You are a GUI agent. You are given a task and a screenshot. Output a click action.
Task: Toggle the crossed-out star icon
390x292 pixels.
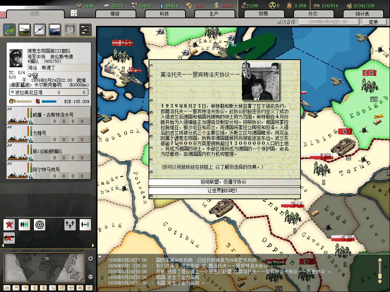[9, 224]
